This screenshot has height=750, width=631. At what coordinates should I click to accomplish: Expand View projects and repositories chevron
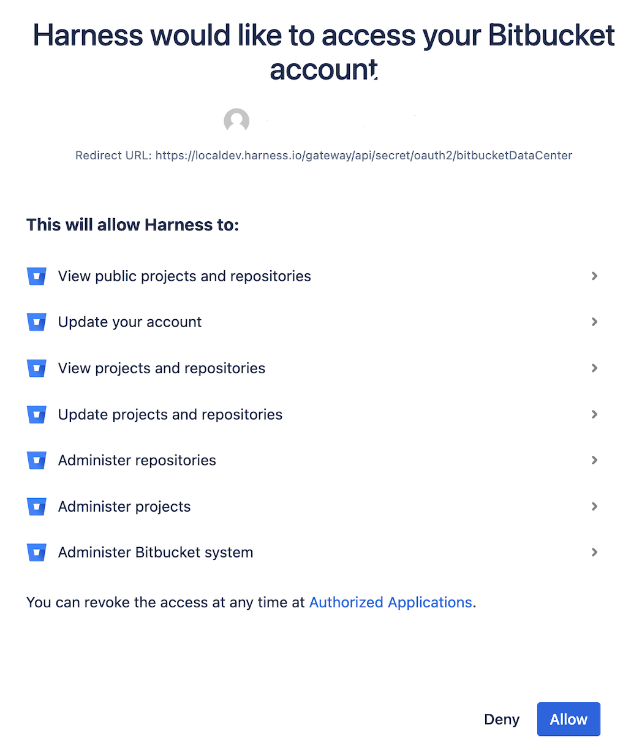pyautogui.click(x=594, y=368)
